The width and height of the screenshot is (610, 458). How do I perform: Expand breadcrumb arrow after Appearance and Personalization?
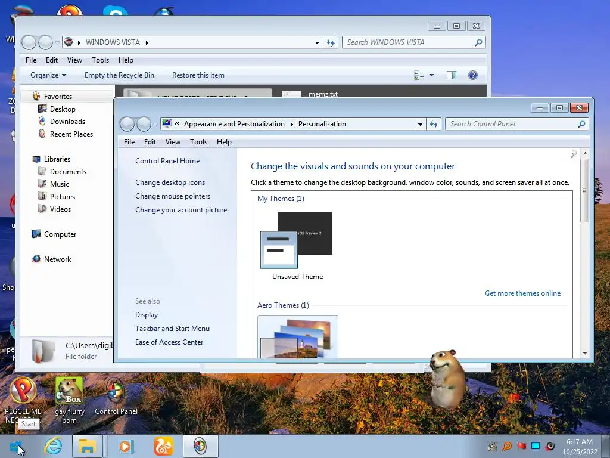[x=291, y=124]
